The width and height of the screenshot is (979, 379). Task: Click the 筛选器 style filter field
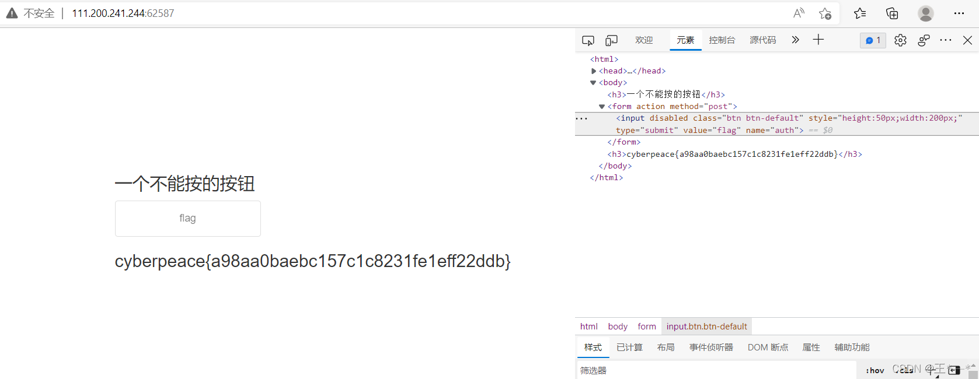coord(716,370)
